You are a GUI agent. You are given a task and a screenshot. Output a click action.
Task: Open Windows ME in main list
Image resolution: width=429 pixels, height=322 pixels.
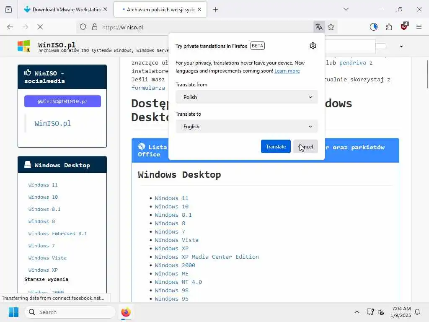coord(171,273)
